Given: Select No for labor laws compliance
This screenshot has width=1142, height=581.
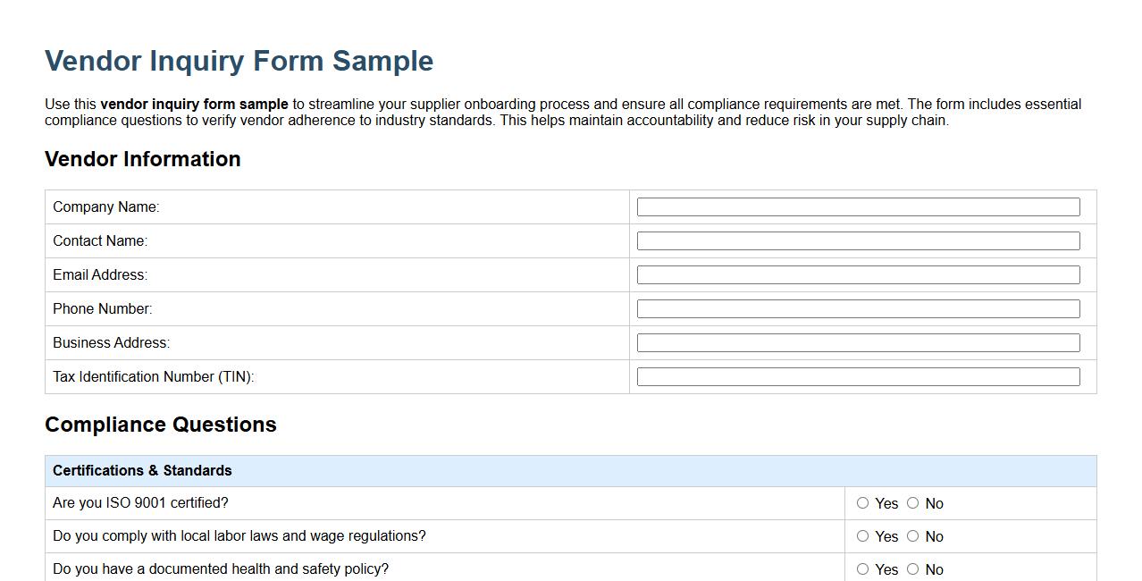Looking at the screenshot, I should [912, 536].
